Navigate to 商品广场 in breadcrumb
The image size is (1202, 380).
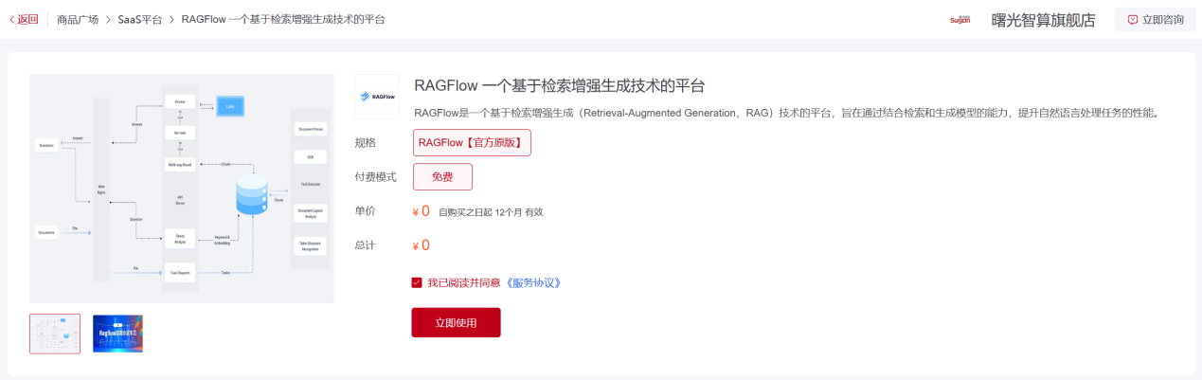click(78, 20)
